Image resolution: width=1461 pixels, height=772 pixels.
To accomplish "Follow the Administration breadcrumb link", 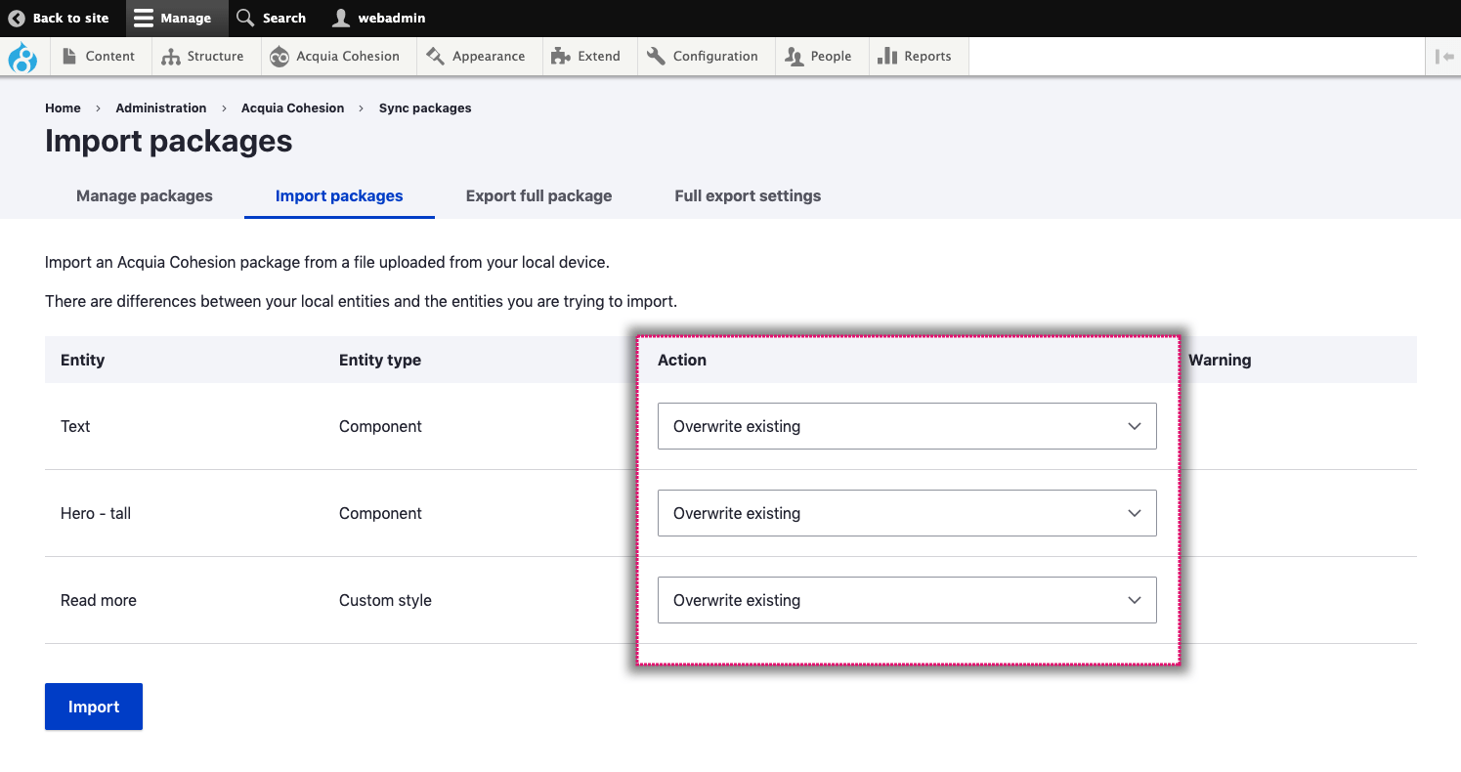I will [x=161, y=108].
